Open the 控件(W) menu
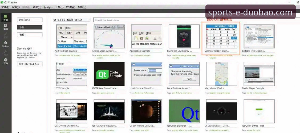Image resolution: width=300 pixels, height=133 pixels. pyautogui.click(x=71, y=7)
